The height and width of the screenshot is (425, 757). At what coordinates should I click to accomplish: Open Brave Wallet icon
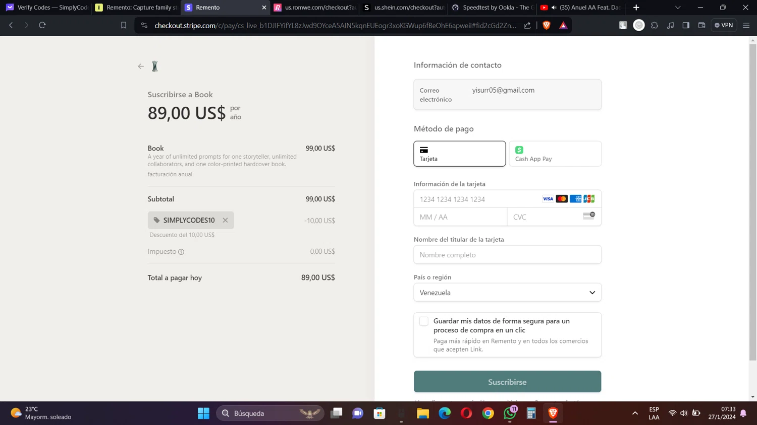click(x=701, y=25)
